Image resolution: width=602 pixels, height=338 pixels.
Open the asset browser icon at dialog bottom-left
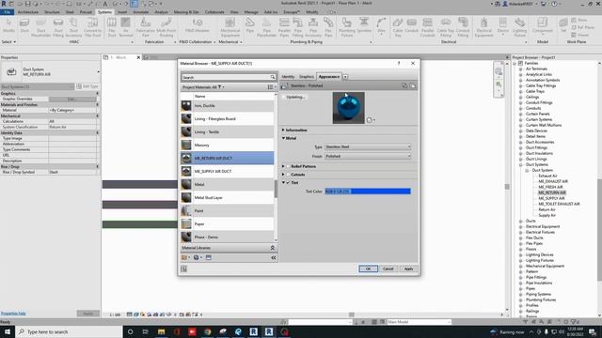pos(184,269)
